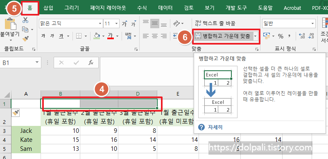328x159 pixels.
Task: Select the Format Painter brush in ribbon
Action: (25, 38)
